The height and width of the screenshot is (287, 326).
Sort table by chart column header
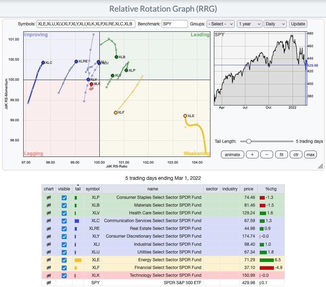pyautogui.click(x=49, y=189)
